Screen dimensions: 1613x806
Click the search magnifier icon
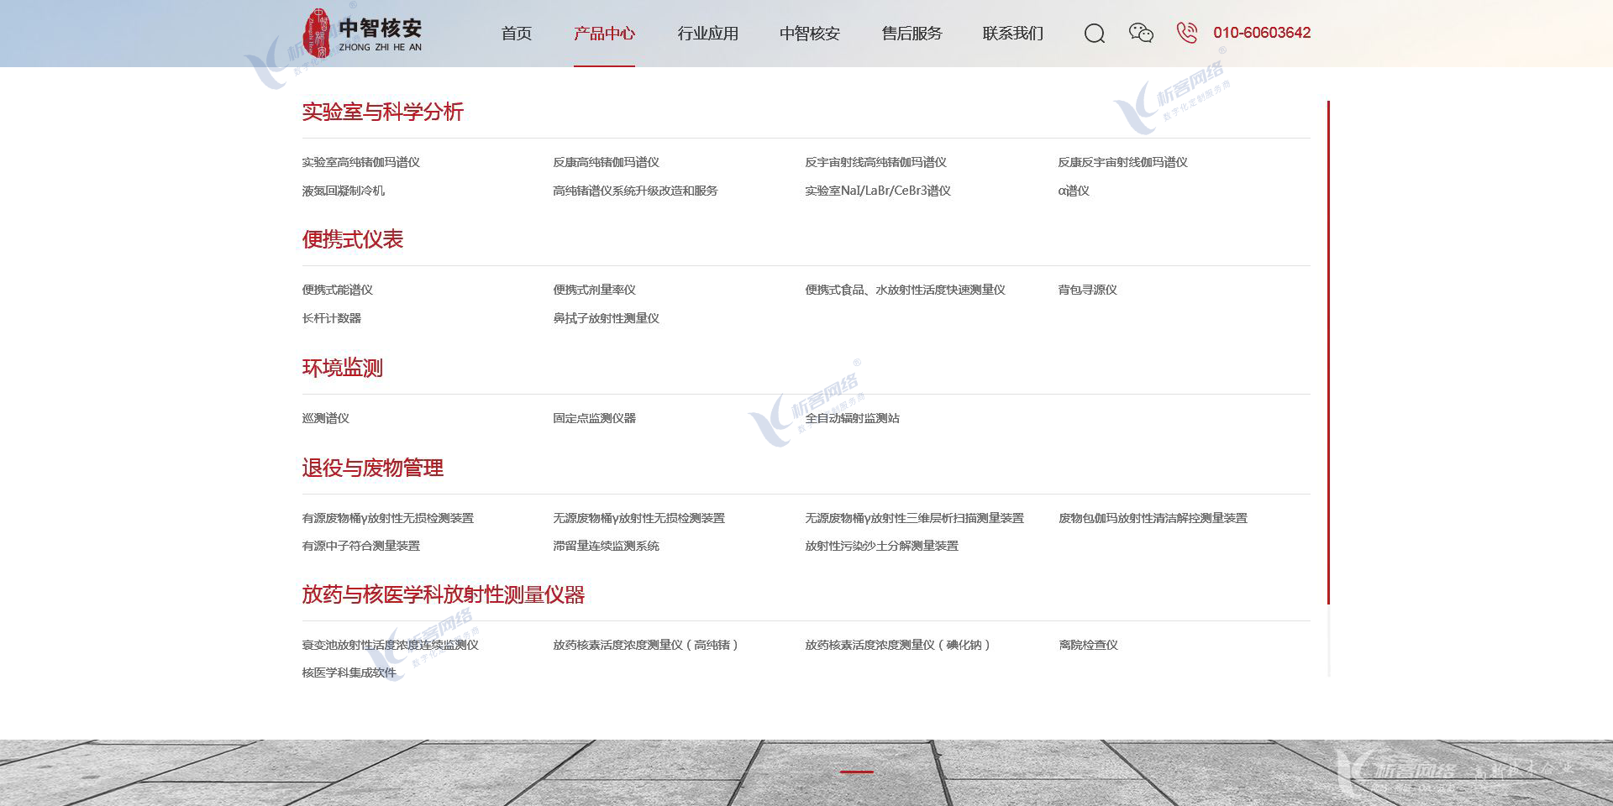click(1094, 34)
